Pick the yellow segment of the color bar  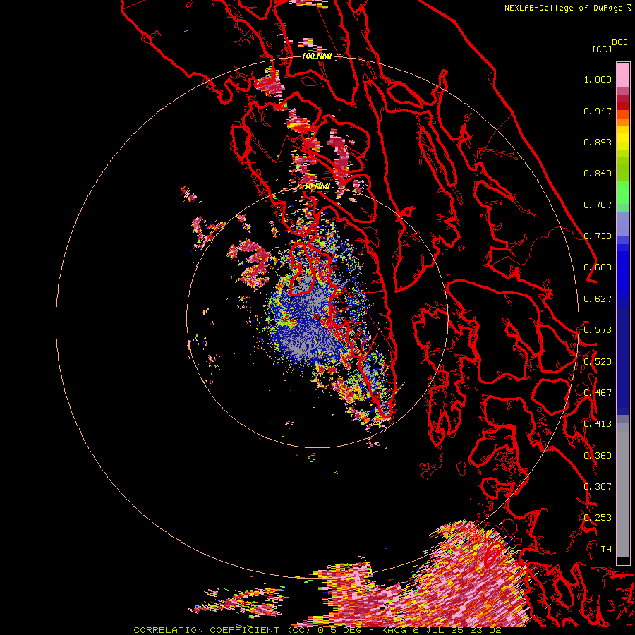623,138
